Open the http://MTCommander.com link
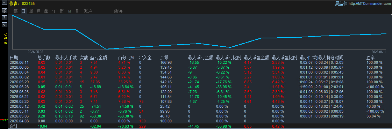 (370, 3)
